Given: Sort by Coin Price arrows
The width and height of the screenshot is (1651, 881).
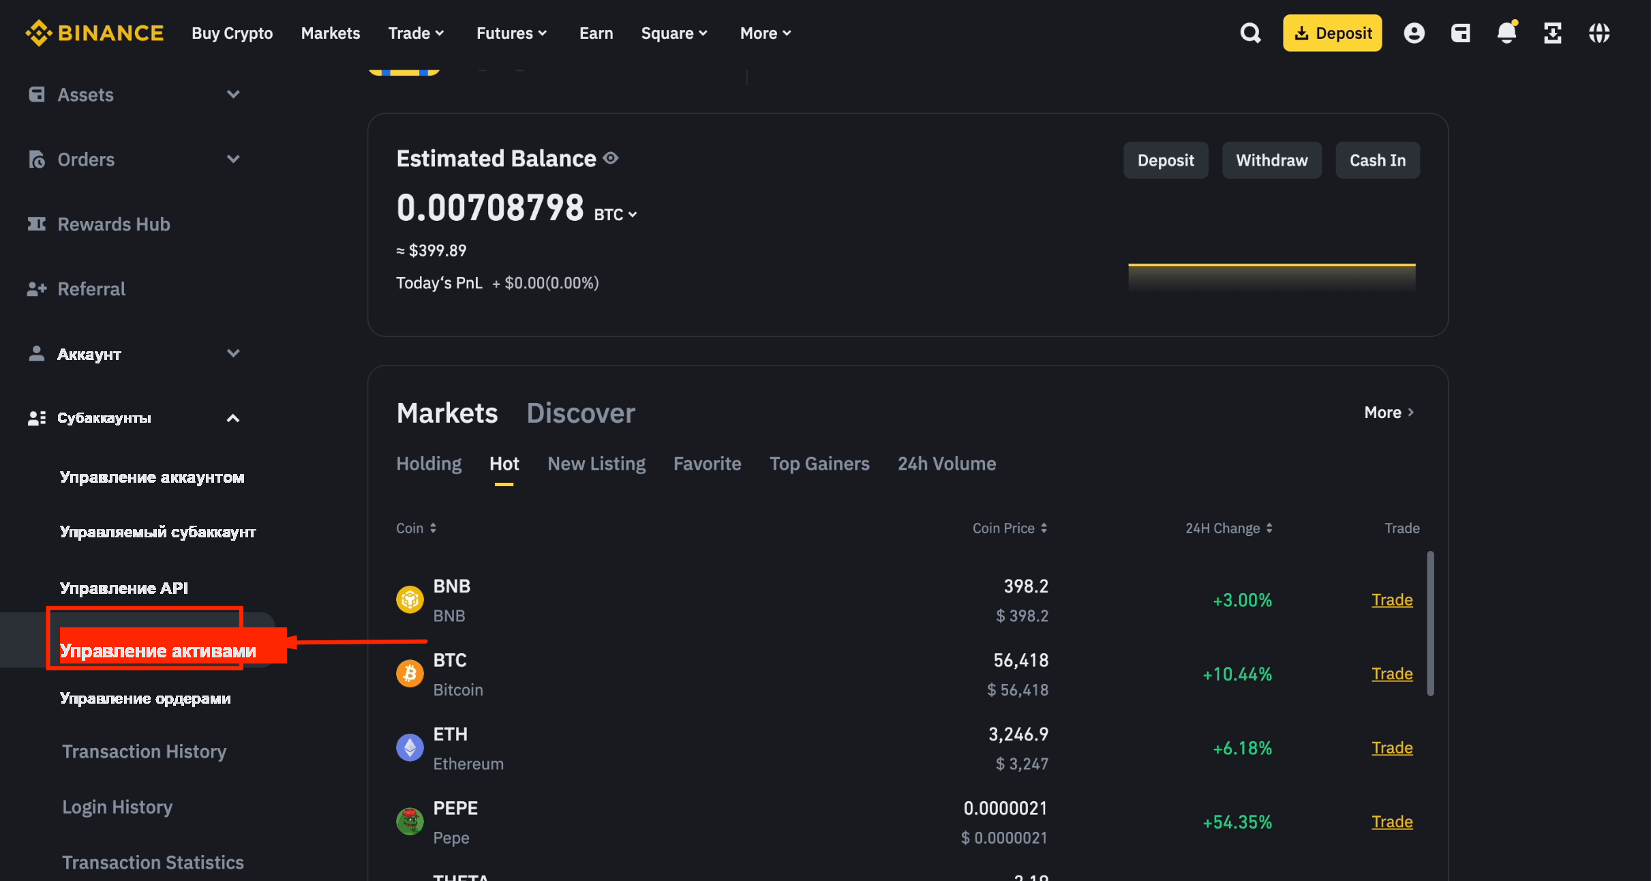Looking at the screenshot, I should 1044,528.
